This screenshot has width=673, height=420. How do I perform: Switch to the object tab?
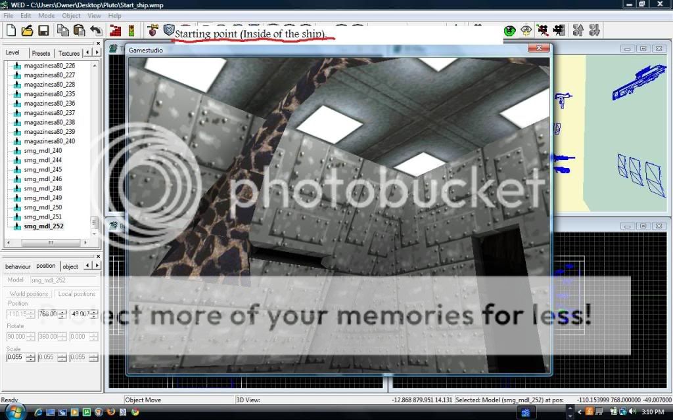[x=70, y=266]
